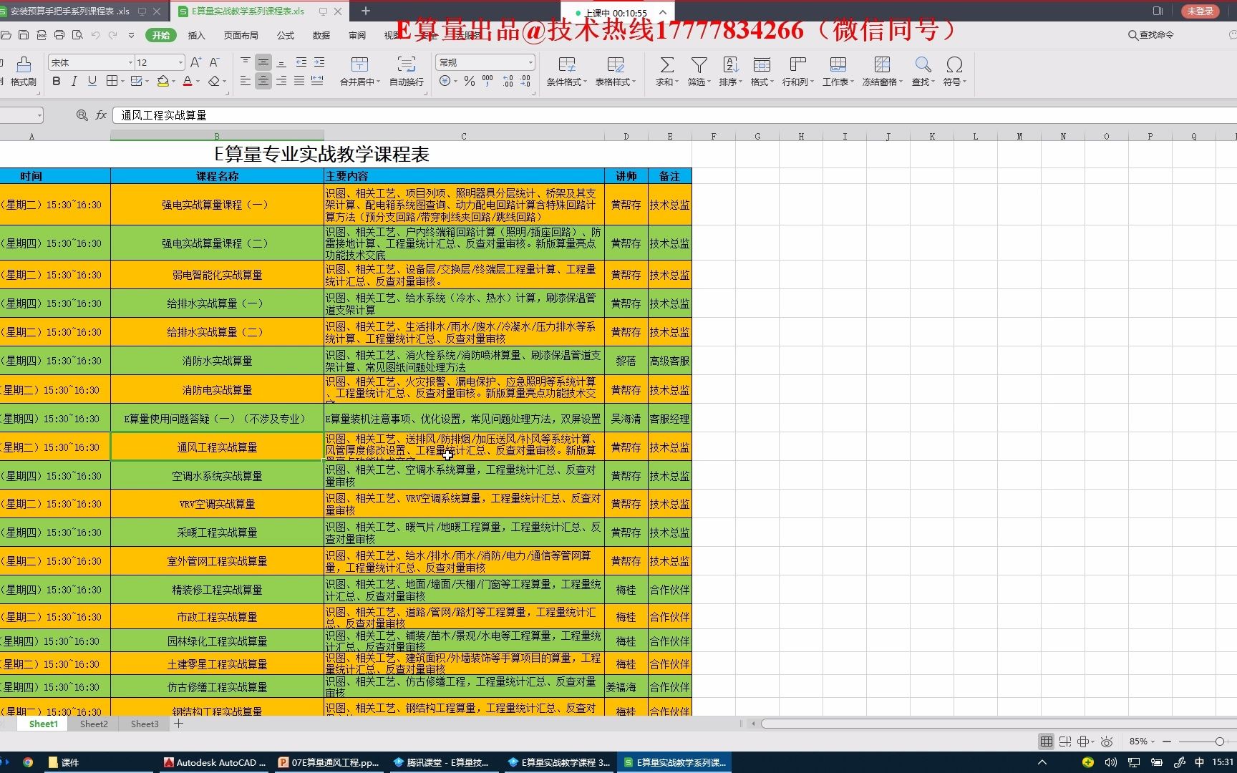Open the 页面布局 (Page Layout) tab
Image resolution: width=1237 pixels, height=773 pixels.
pyautogui.click(x=241, y=35)
